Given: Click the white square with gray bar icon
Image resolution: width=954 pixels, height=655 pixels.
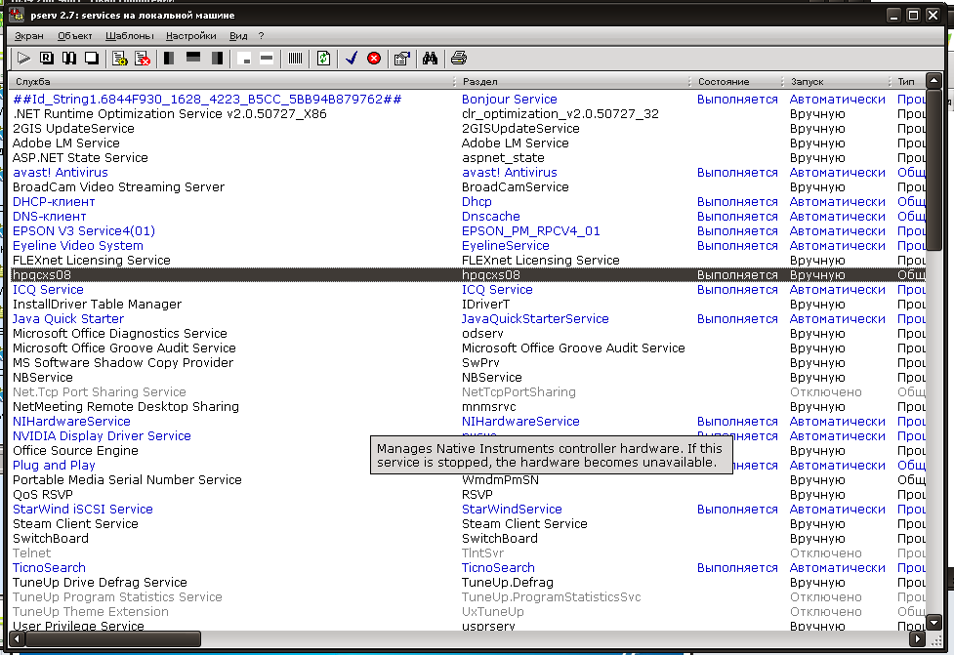Looking at the screenshot, I should click(x=267, y=59).
